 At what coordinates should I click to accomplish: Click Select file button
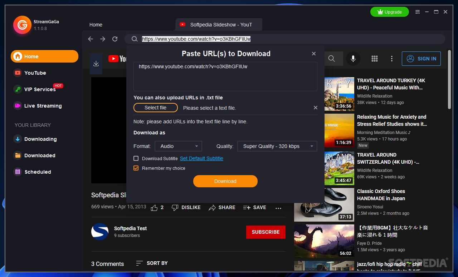[x=156, y=108]
